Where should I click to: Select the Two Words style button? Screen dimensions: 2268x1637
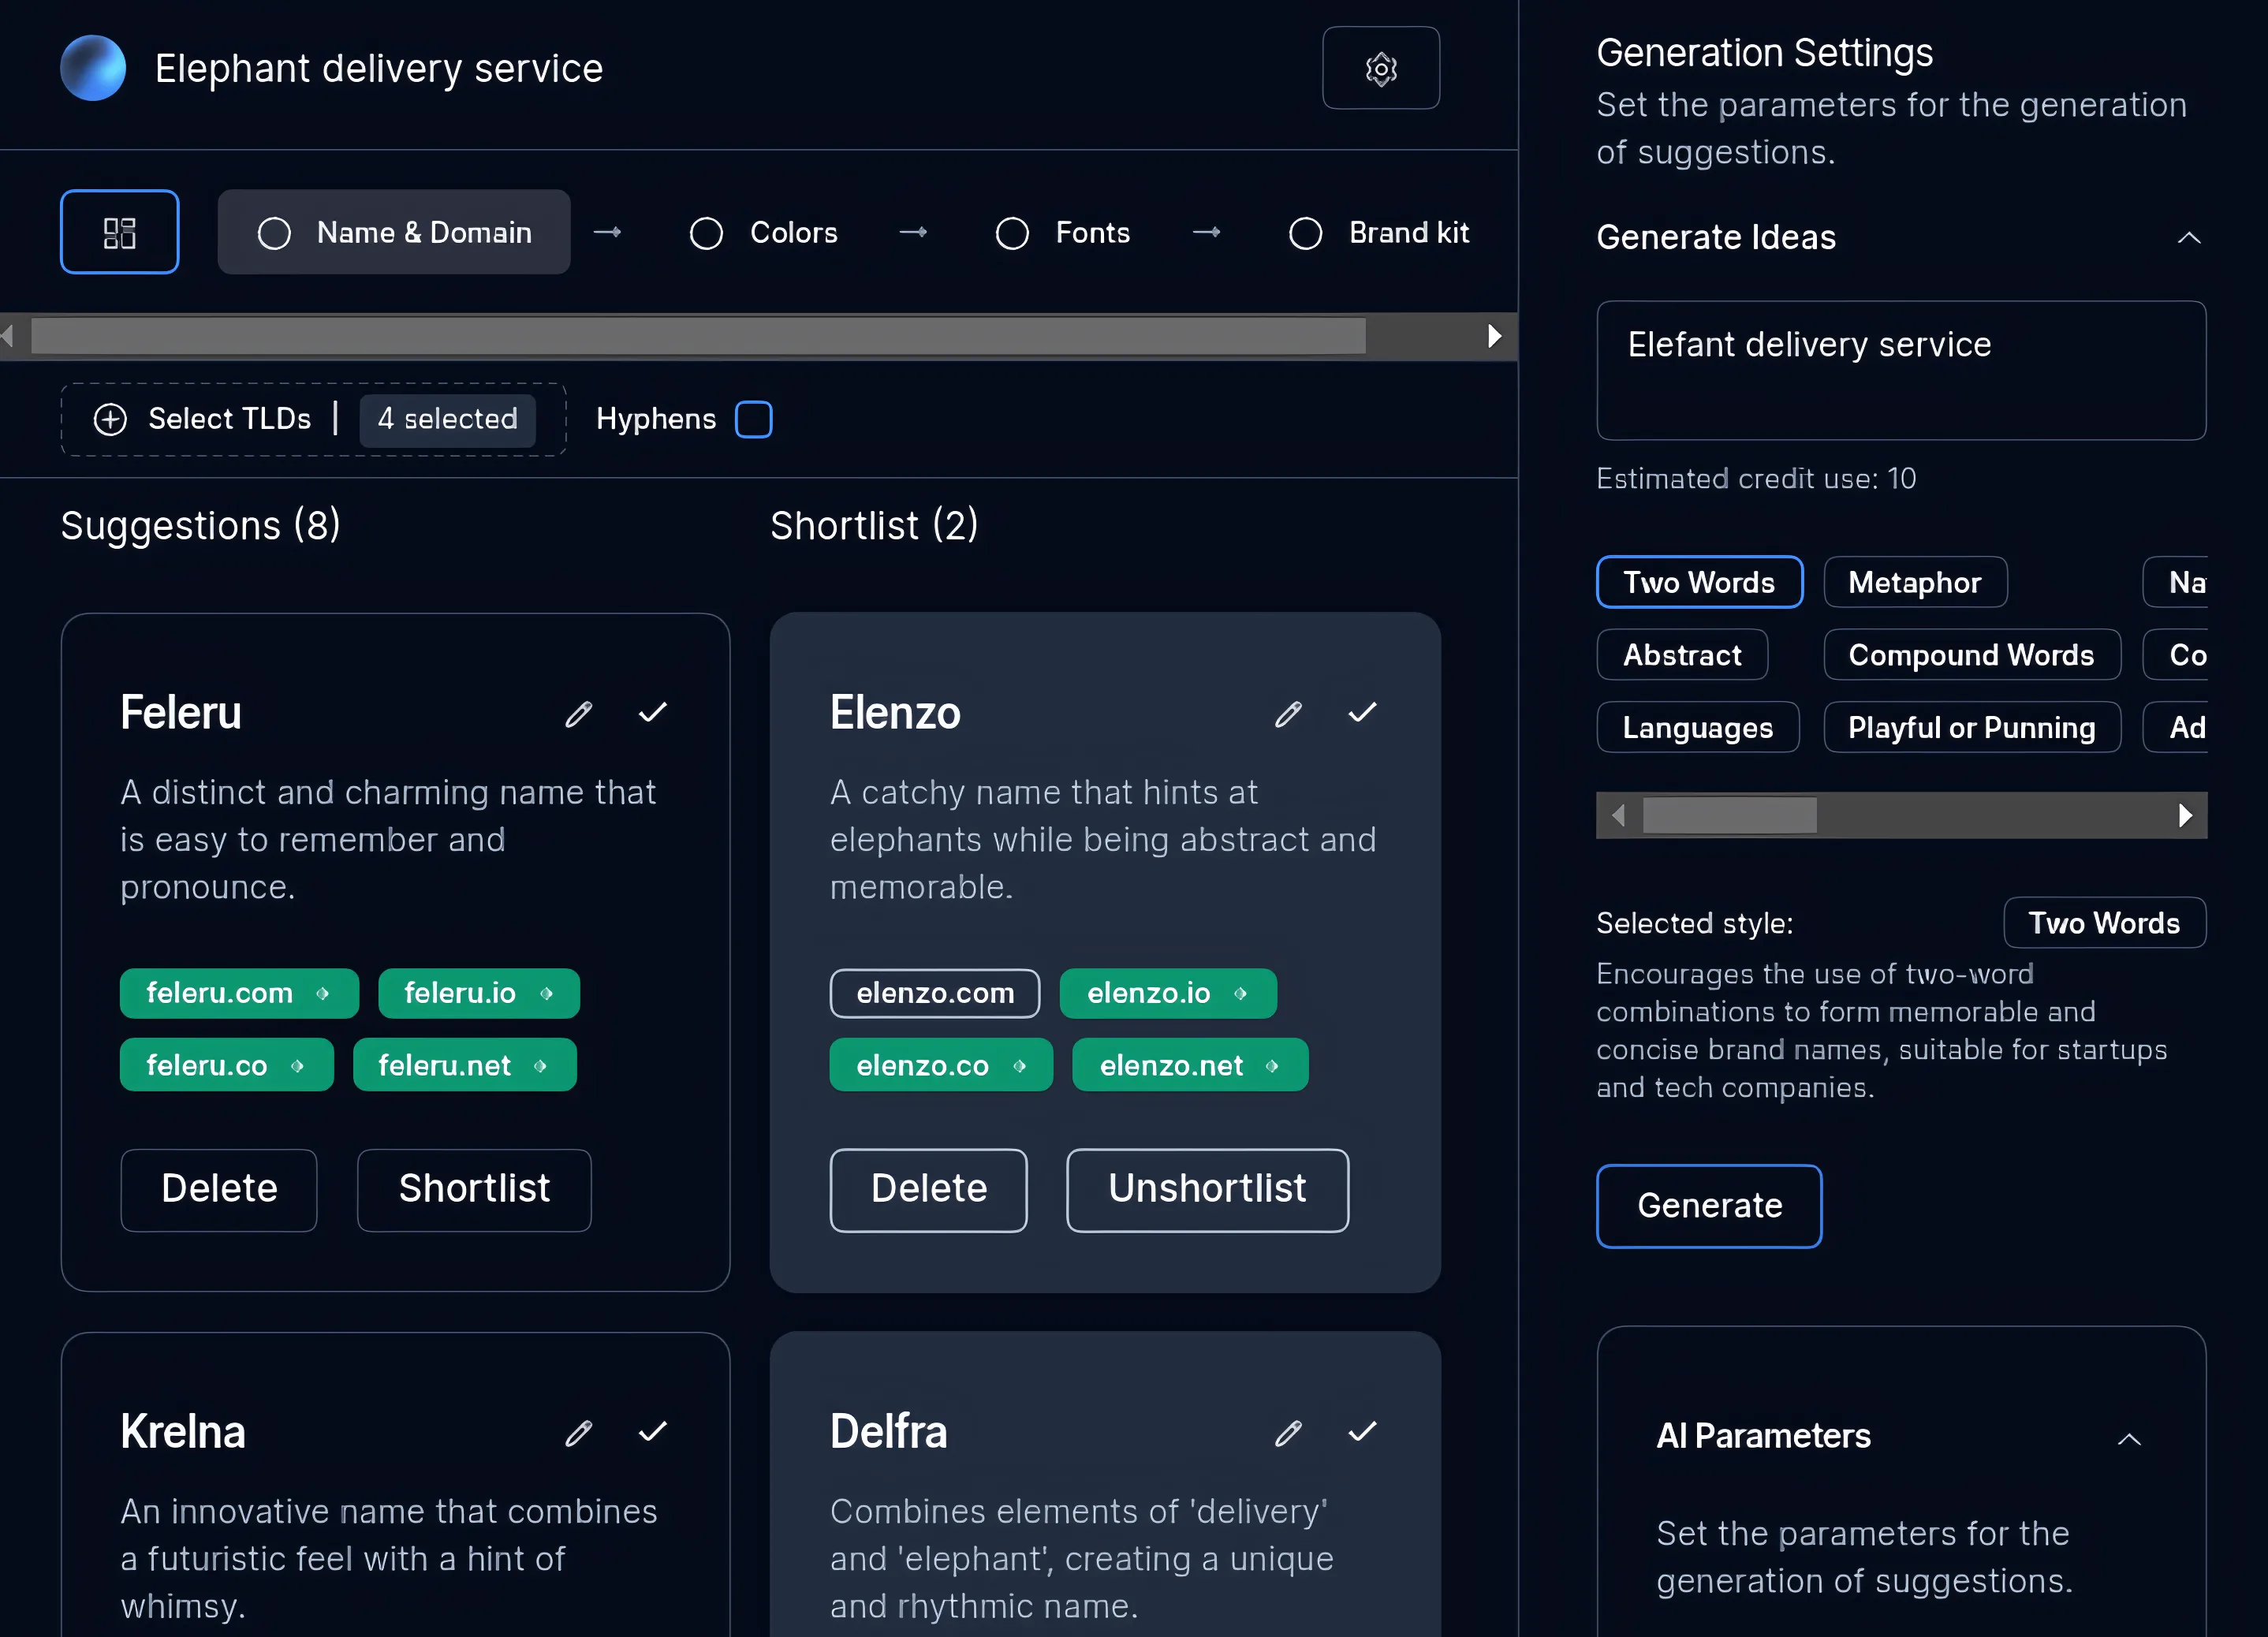coord(1699,583)
